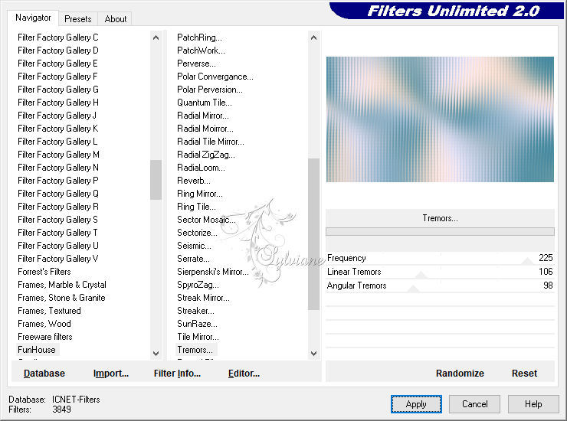Click the Cancel button

[x=474, y=404]
